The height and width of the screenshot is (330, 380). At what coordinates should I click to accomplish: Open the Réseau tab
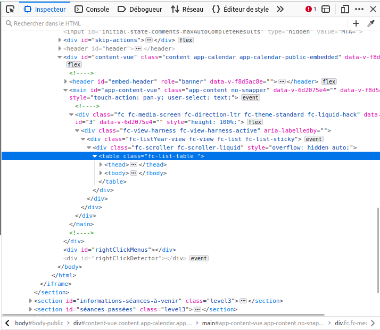[187, 9]
